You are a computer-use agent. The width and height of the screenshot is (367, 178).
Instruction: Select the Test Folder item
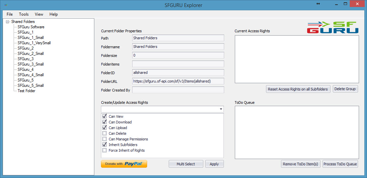tap(27, 91)
